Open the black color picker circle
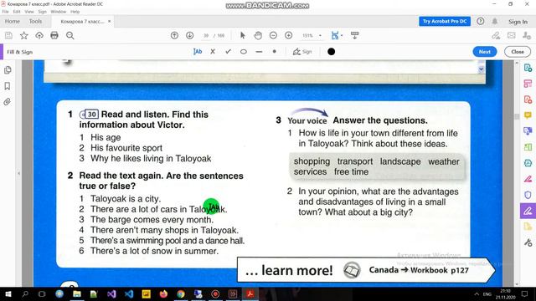The height and width of the screenshot is (301, 536). point(332,52)
